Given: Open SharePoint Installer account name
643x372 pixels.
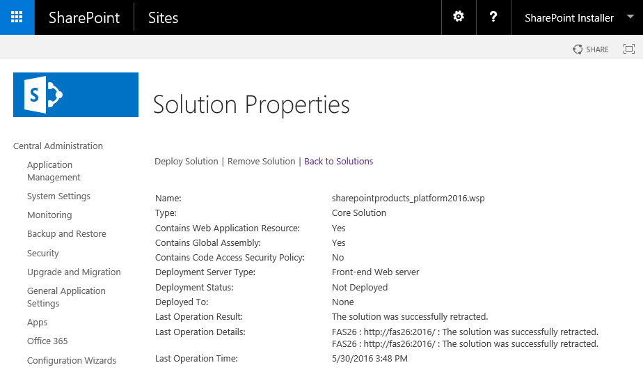Looking at the screenshot, I should 569,17.
